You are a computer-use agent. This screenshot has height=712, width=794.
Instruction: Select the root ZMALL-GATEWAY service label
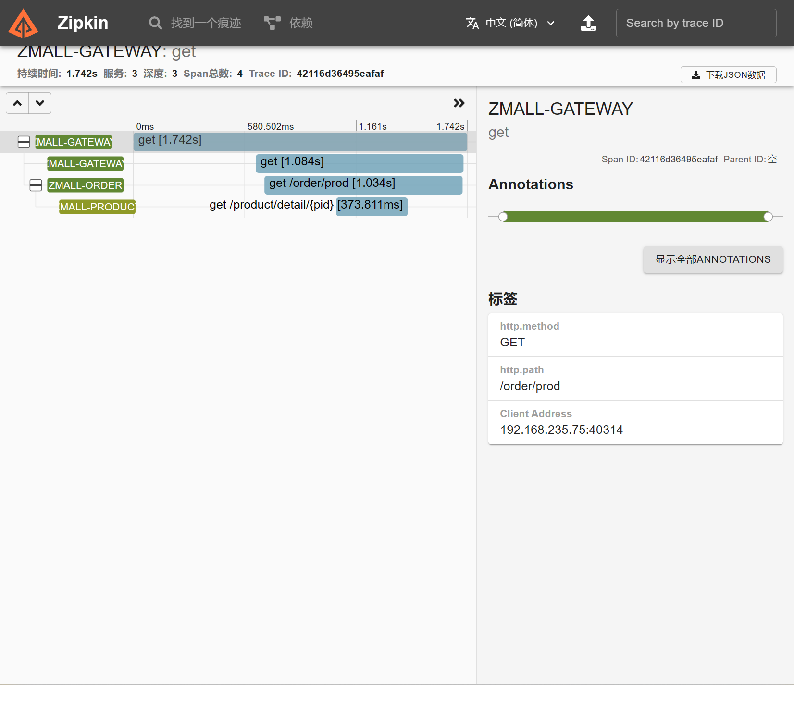pyautogui.click(x=74, y=142)
